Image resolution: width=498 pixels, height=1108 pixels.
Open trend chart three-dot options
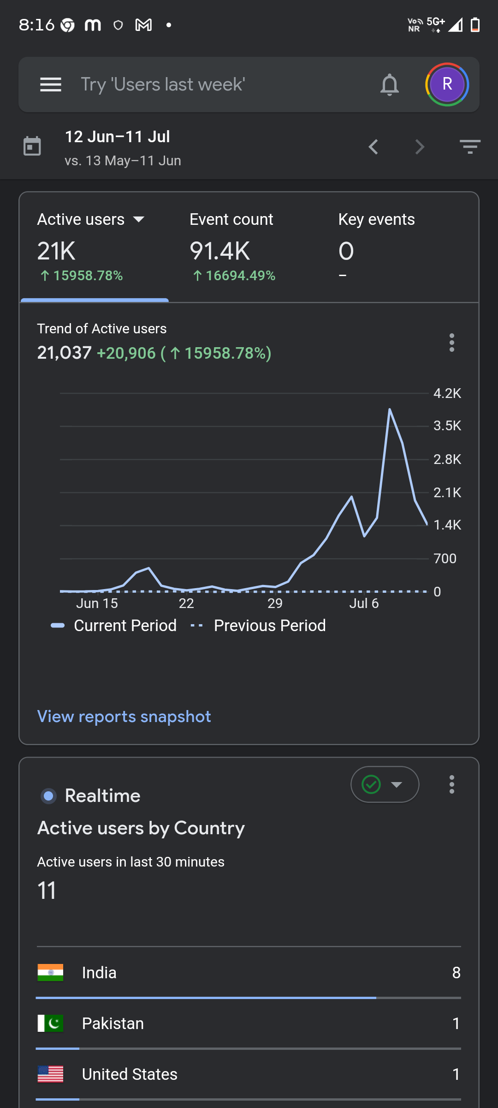(x=452, y=343)
